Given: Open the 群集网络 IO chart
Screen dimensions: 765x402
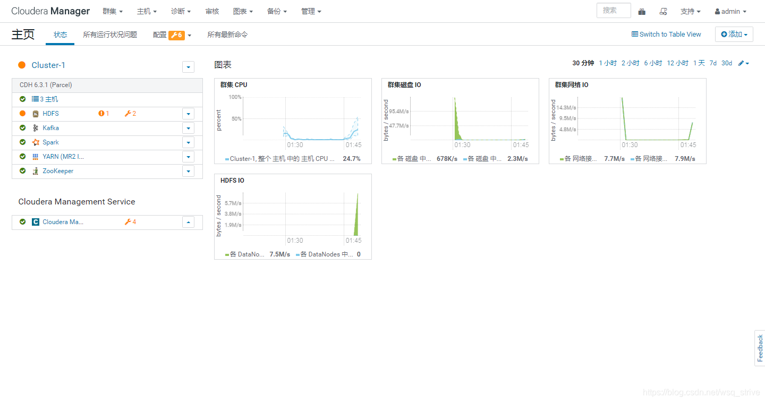Looking at the screenshot, I should [x=627, y=121].
